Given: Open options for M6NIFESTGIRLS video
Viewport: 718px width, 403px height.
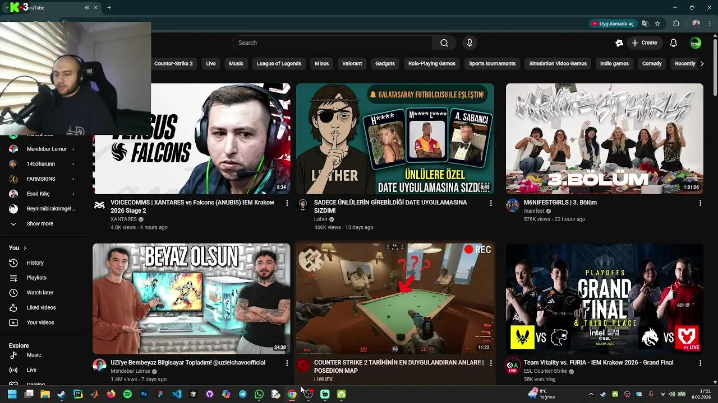Looking at the screenshot, I should click(x=699, y=203).
